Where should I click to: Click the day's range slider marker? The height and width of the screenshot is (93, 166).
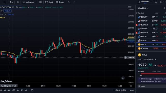point(141,75)
